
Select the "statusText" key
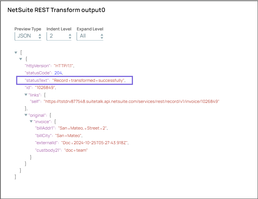37,80
